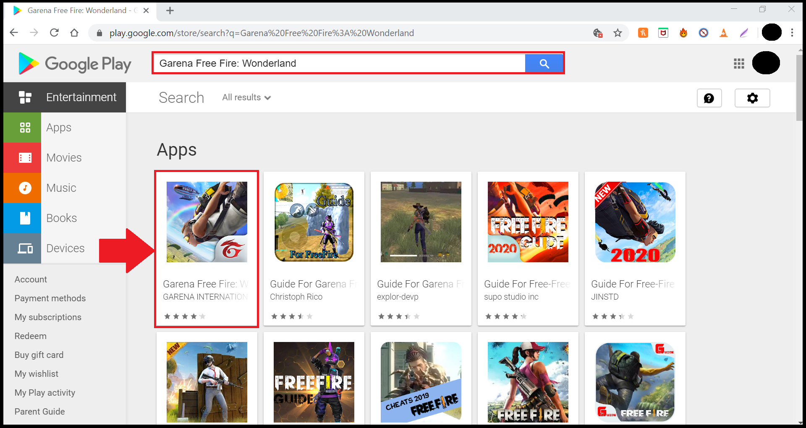
Task: Click the search box with Garena text
Action: coord(340,63)
